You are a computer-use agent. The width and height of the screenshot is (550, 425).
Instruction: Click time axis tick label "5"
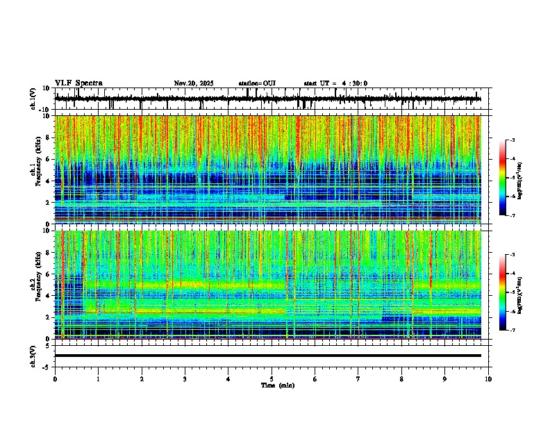[x=272, y=379]
